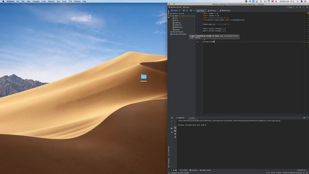Select the second tab in Run panel
309x174 pixels.
click(192, 118)
